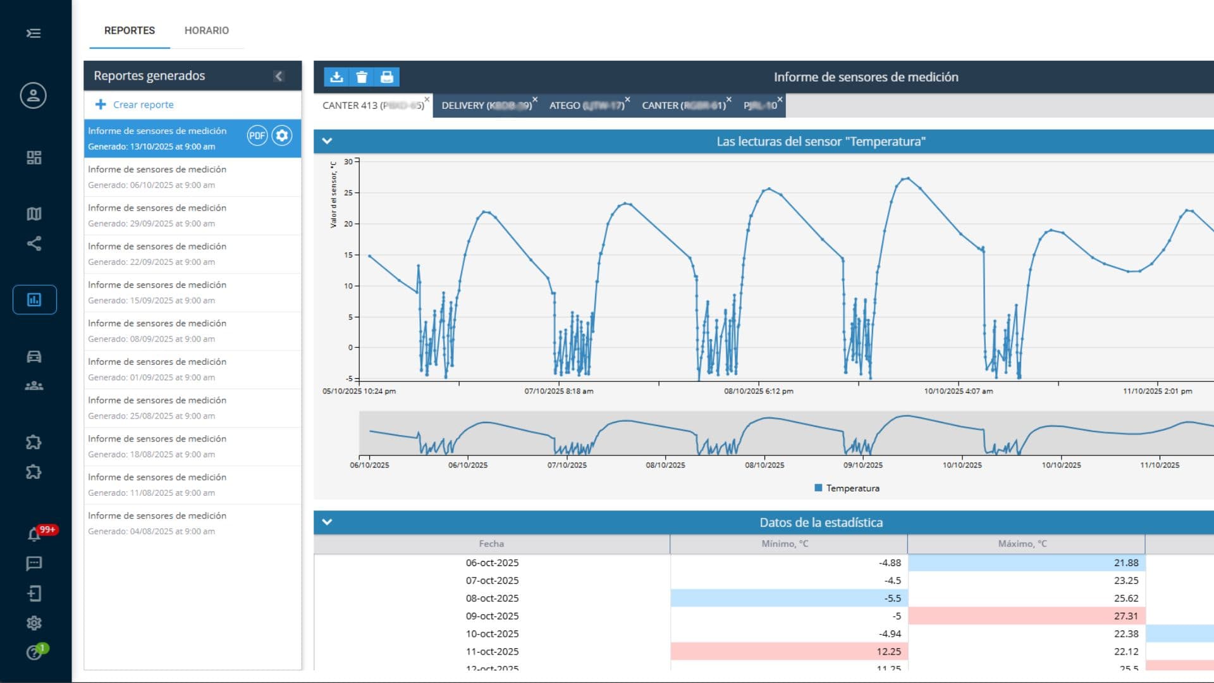Click the chart overview range navigator
Image resolution: width=1214 pixels, height=683 pixels.
(784, 433)
